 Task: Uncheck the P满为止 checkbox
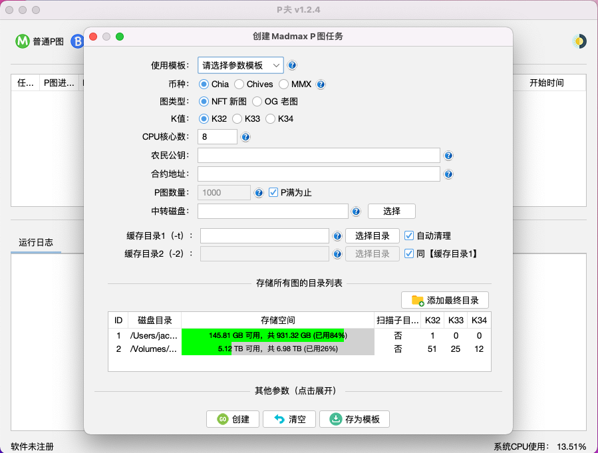pos(273,193)
